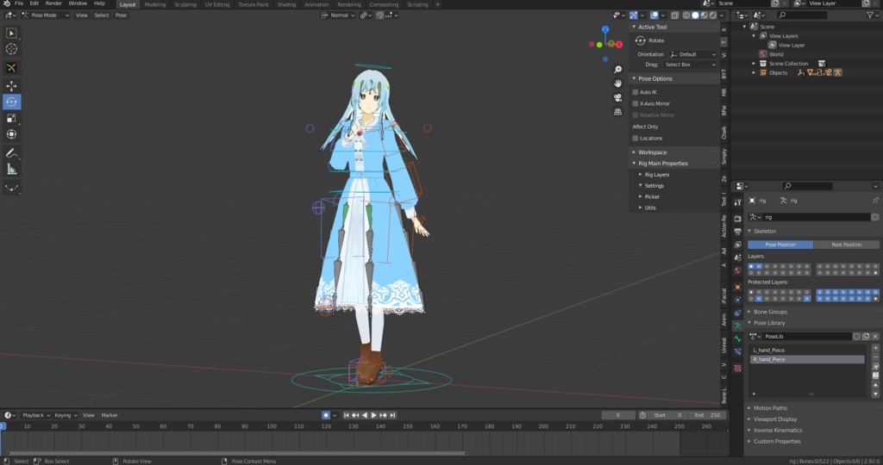
Task: Open the File menu
Action: pos(19,3)
